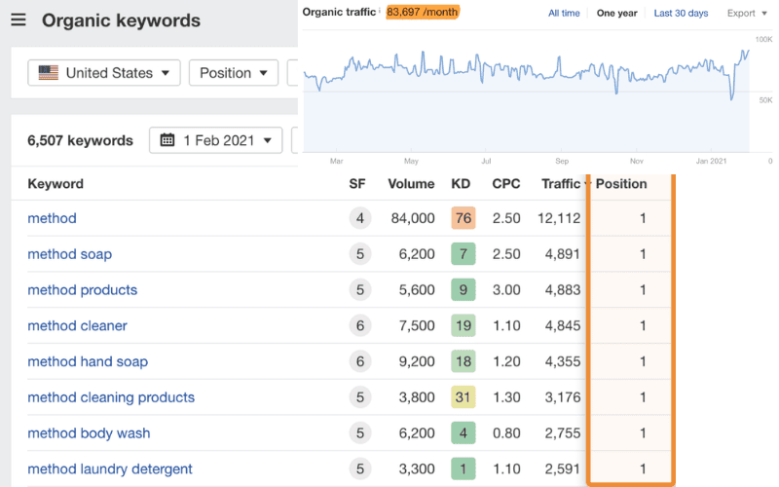
Task: Open the 'method cleaner' keyword link
Action: point(78,325)
